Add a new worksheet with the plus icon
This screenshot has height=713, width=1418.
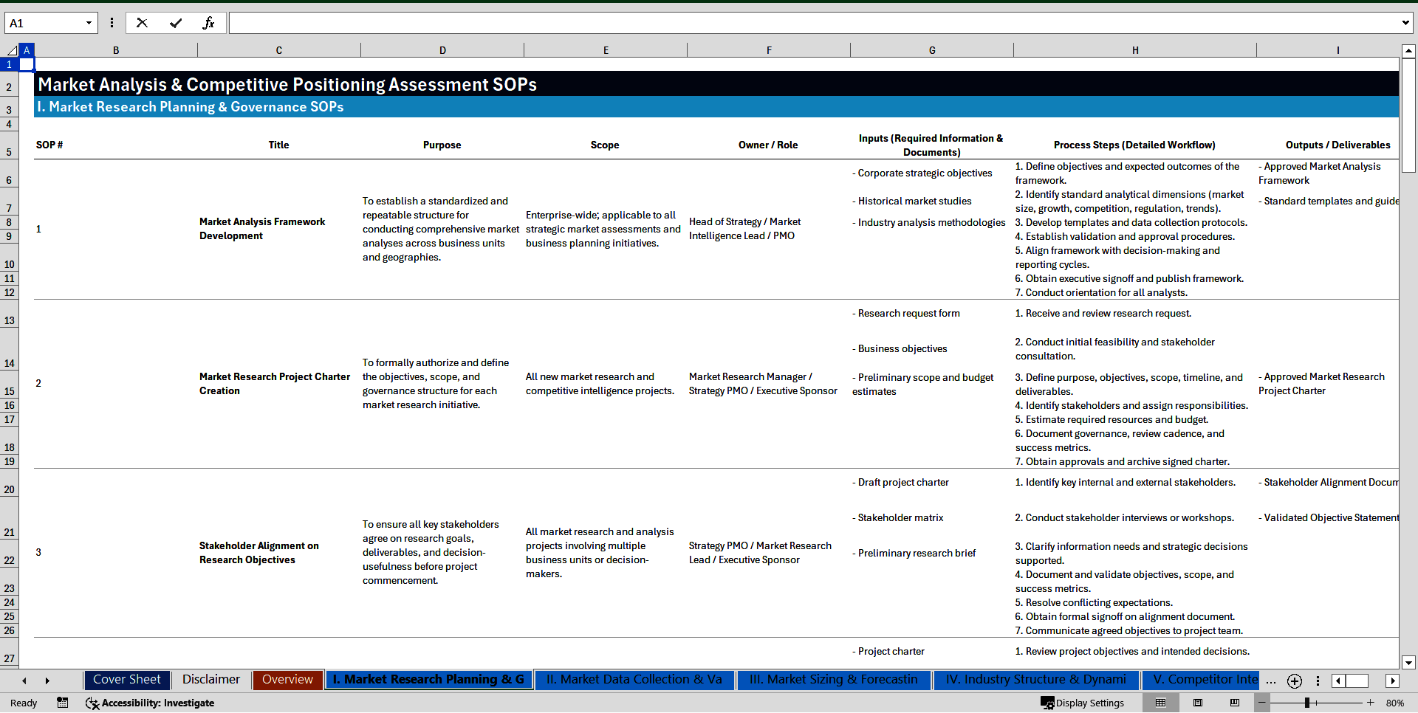pos(1294,681)
